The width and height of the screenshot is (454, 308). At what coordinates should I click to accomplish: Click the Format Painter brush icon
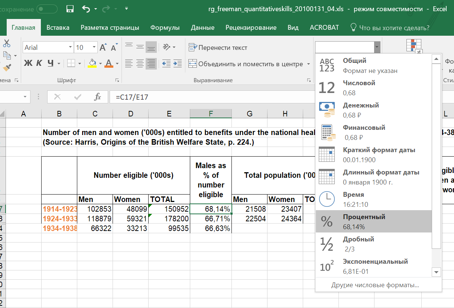tap(7, 67)
